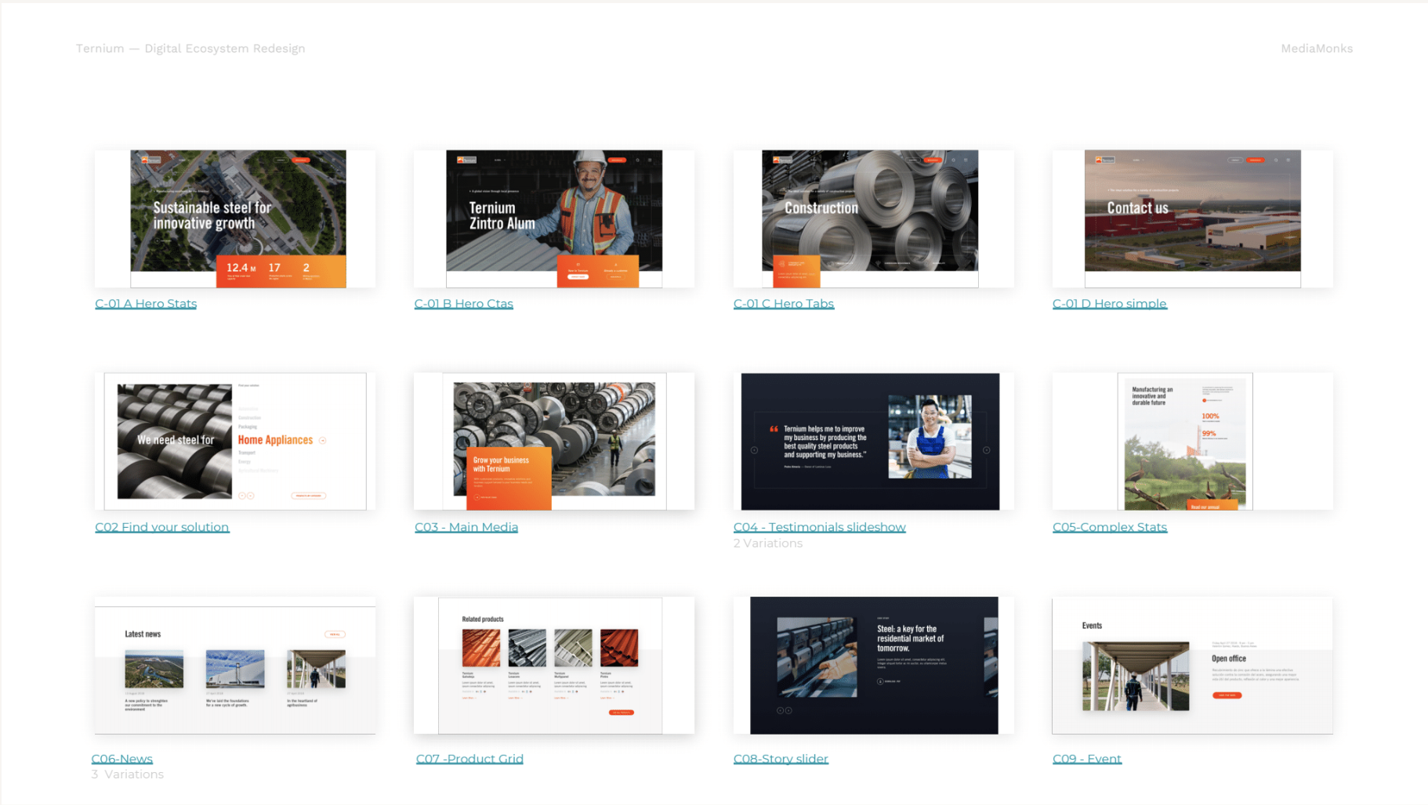Open the C03 - Main Media link
The height and width of the screenshot is (805, 1428).
pyautogui.click(x=466, y=527)
